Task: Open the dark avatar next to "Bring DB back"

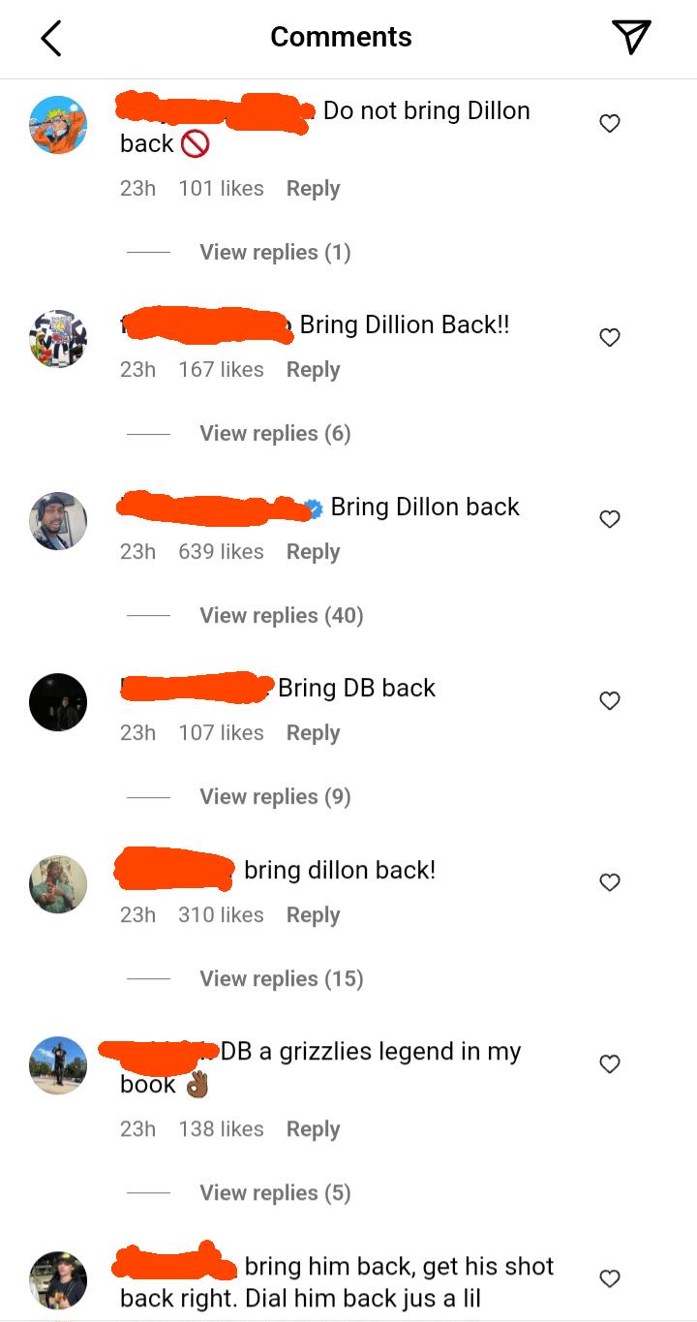Action: pyautogui.click(x=58, y=702)
